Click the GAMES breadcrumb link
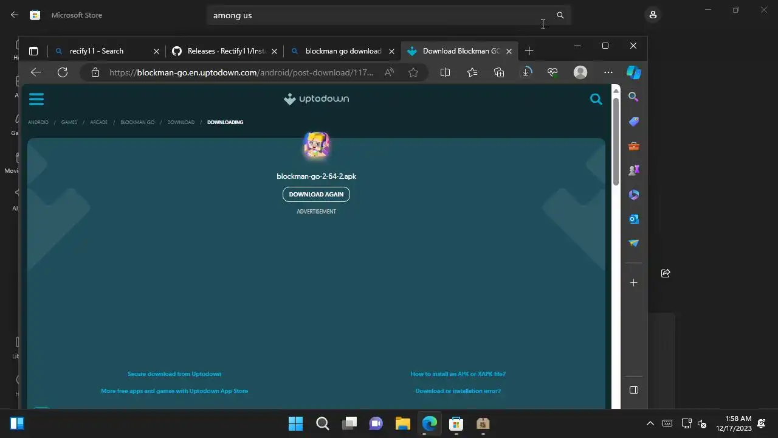Screen dimensions: 778x438 tap(69, 122)
